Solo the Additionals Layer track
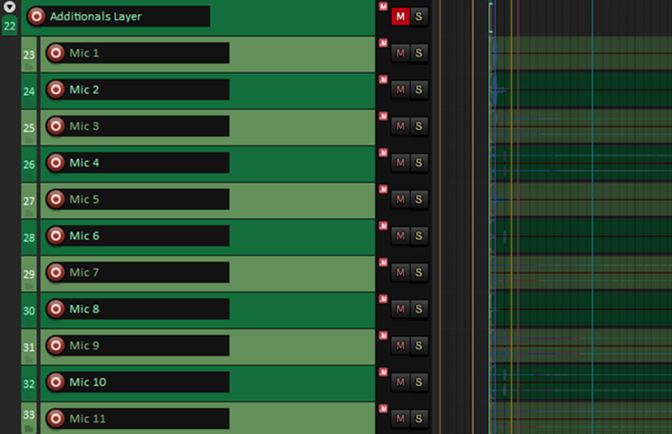Screen dimensions: 672x434 click(x=419, y=17)
